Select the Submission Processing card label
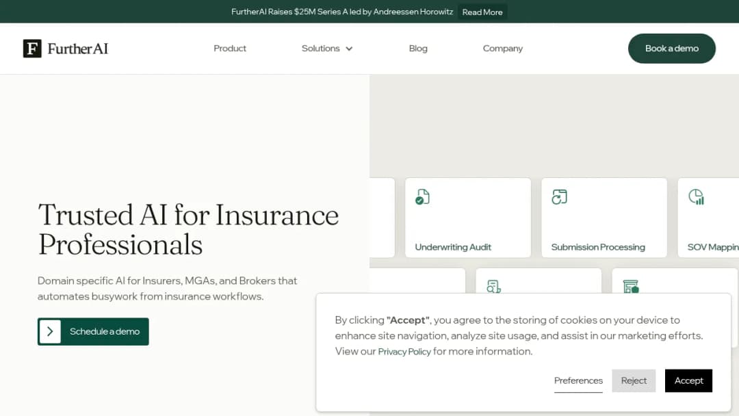 tap(598, 247)
